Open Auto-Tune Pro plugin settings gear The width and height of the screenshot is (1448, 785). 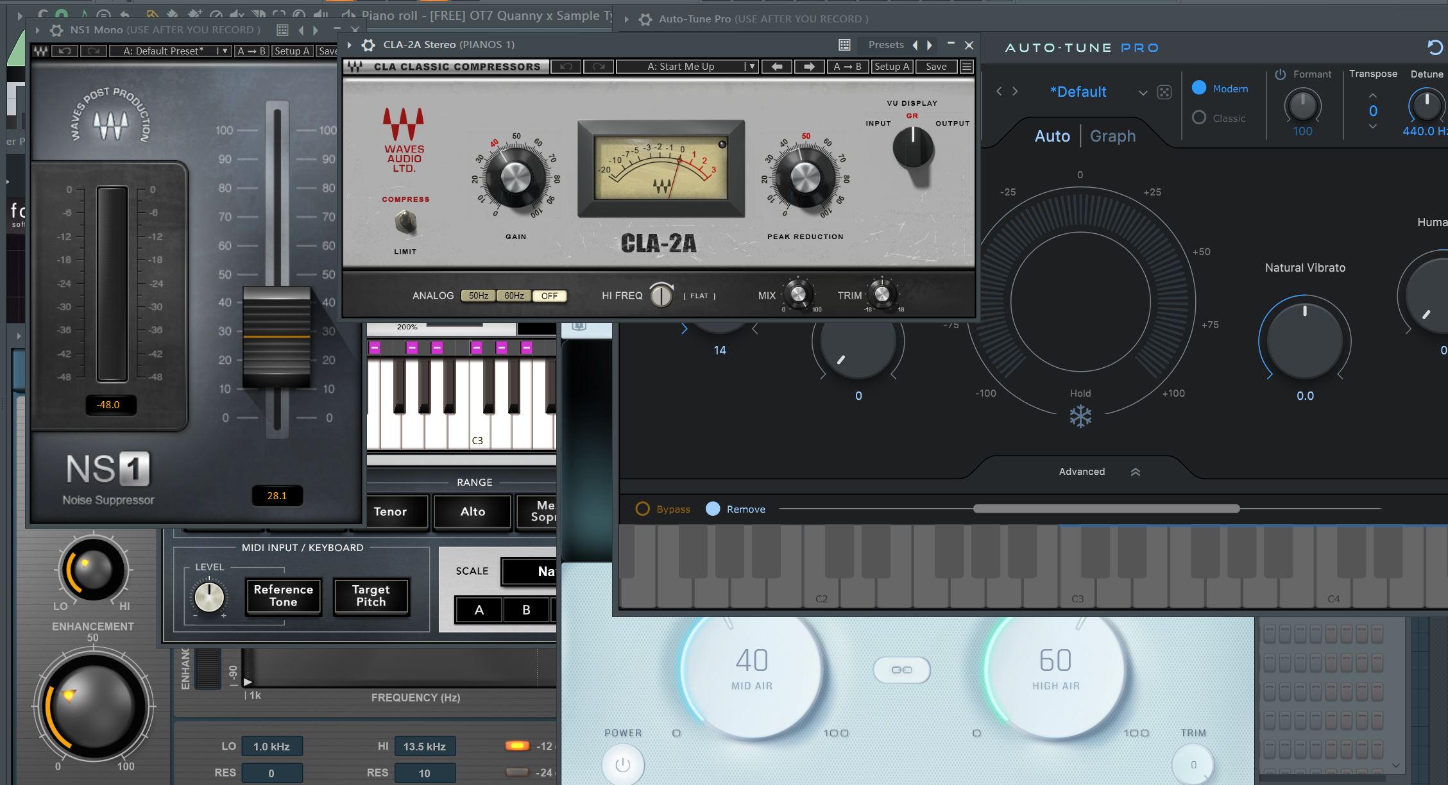point(645,19)
